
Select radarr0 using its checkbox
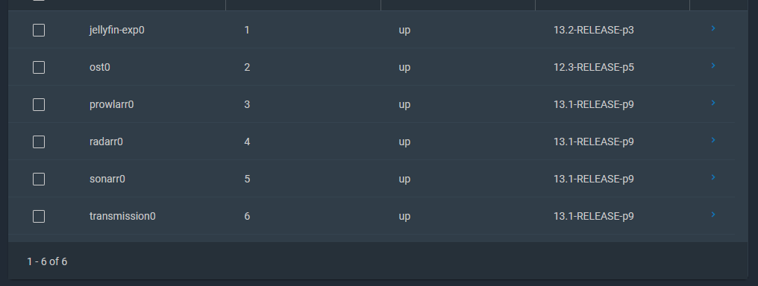[39, 142]
